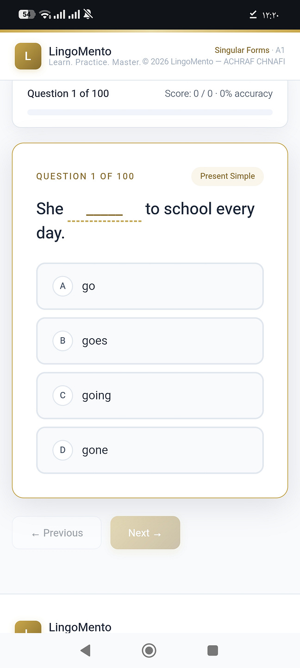Go to the Next question
The width and height of the screenshot is (300, 668).
[145, 533]
